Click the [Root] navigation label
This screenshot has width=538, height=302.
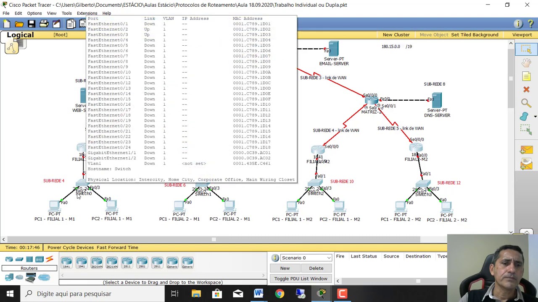(60, 35)
